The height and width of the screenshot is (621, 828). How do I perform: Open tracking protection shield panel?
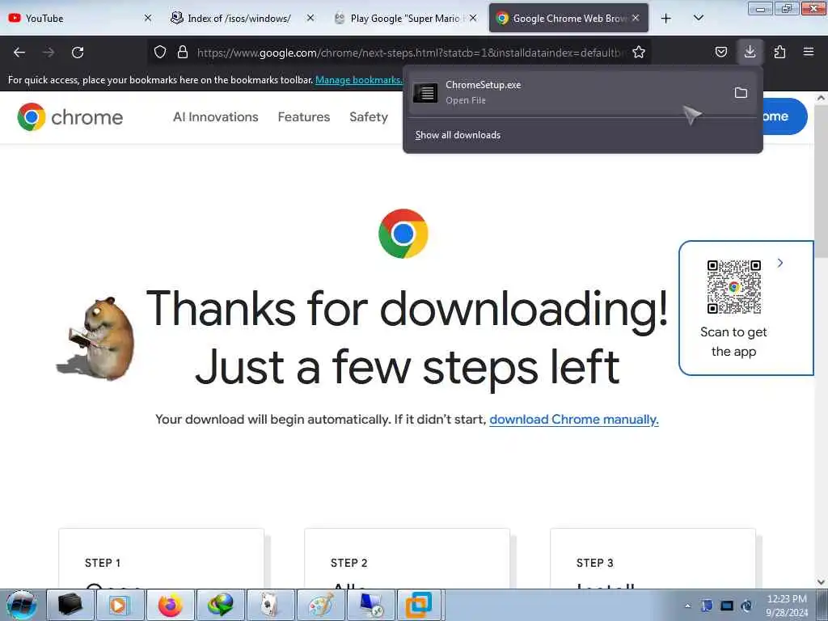pos(160,52)
